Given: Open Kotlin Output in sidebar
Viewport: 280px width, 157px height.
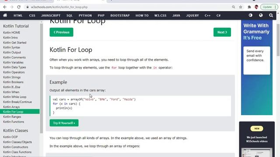Looking at the screenshot, I should coord(12,52).
